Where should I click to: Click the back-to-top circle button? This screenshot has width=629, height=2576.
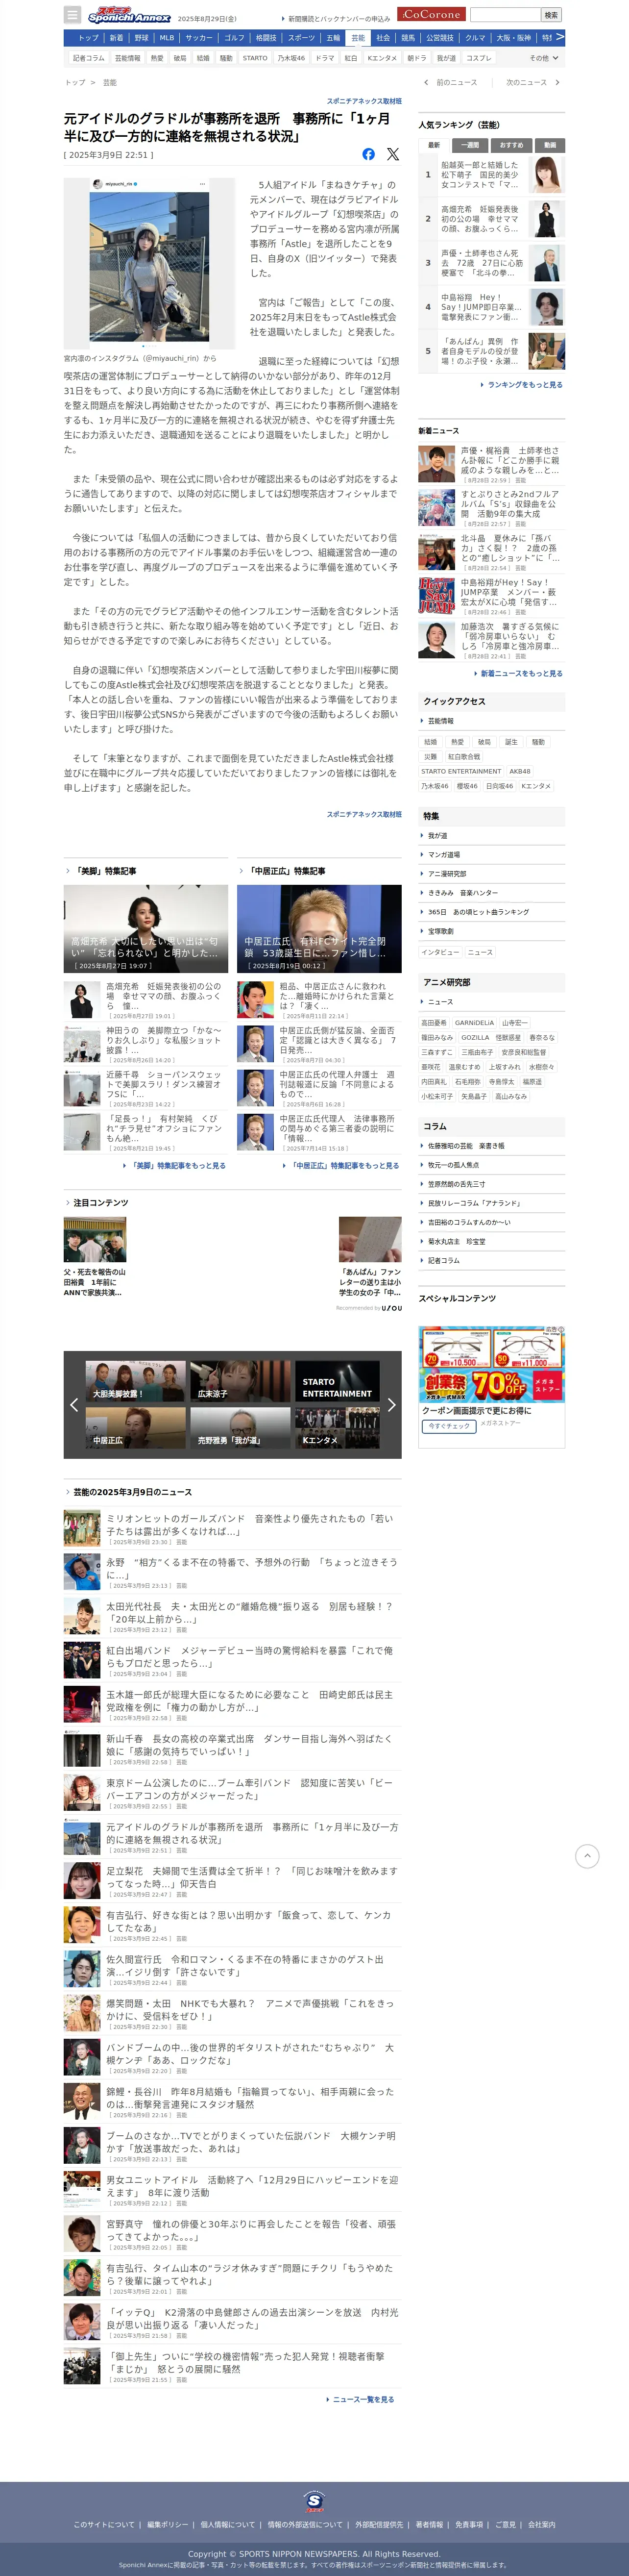(x=587, y=1856)
